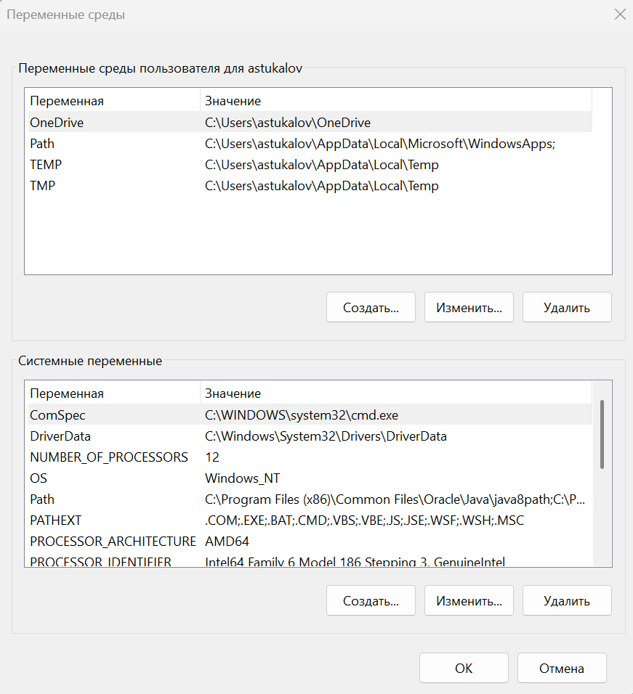Screen dimensions: 633x694
Task: Select the ComSpec system variable
Action: pyautogui.click(x=57, y=415)
